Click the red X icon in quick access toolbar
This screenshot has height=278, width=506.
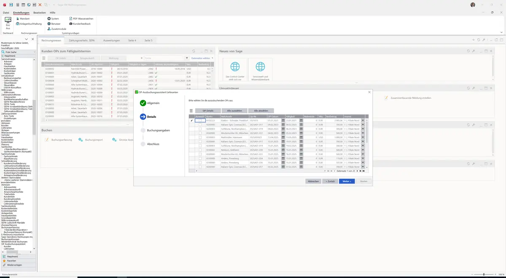tap(40, 5)
